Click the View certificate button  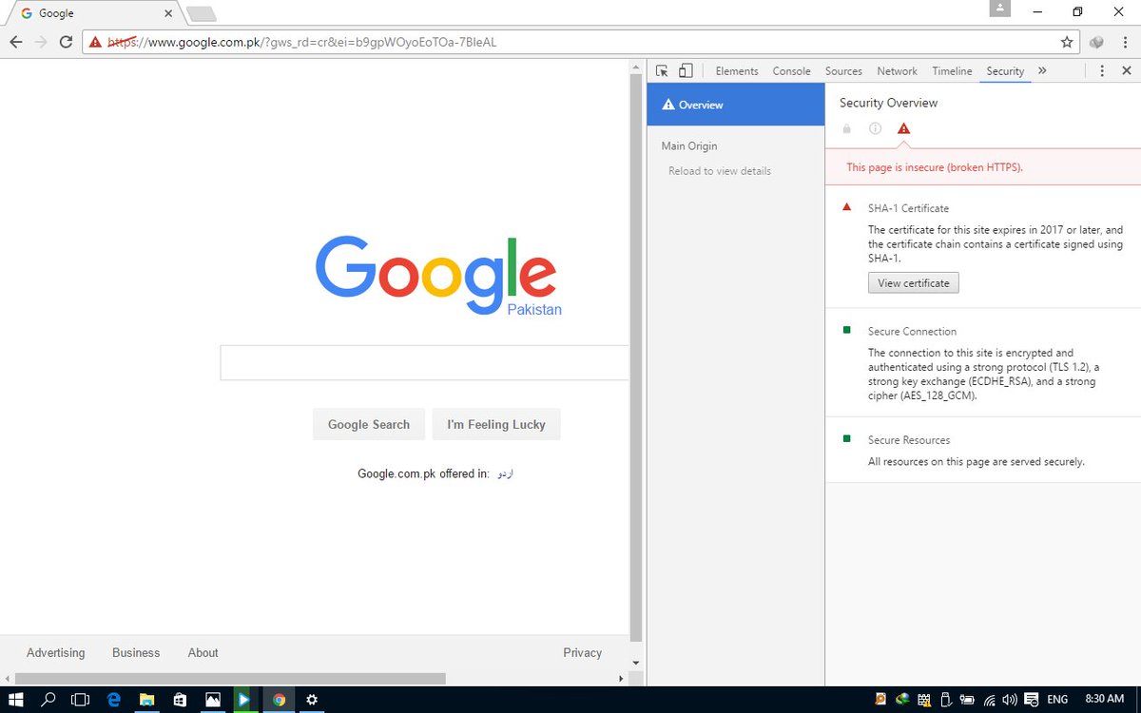tap(913, 283)
